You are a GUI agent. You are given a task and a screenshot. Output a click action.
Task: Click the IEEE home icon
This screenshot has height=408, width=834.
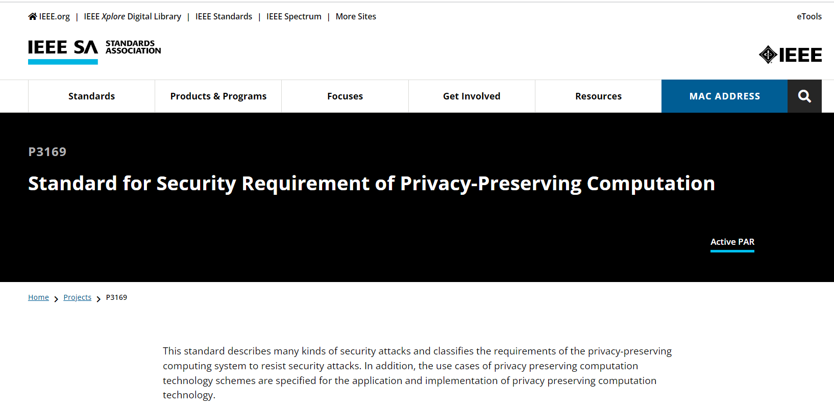[33, 16]
